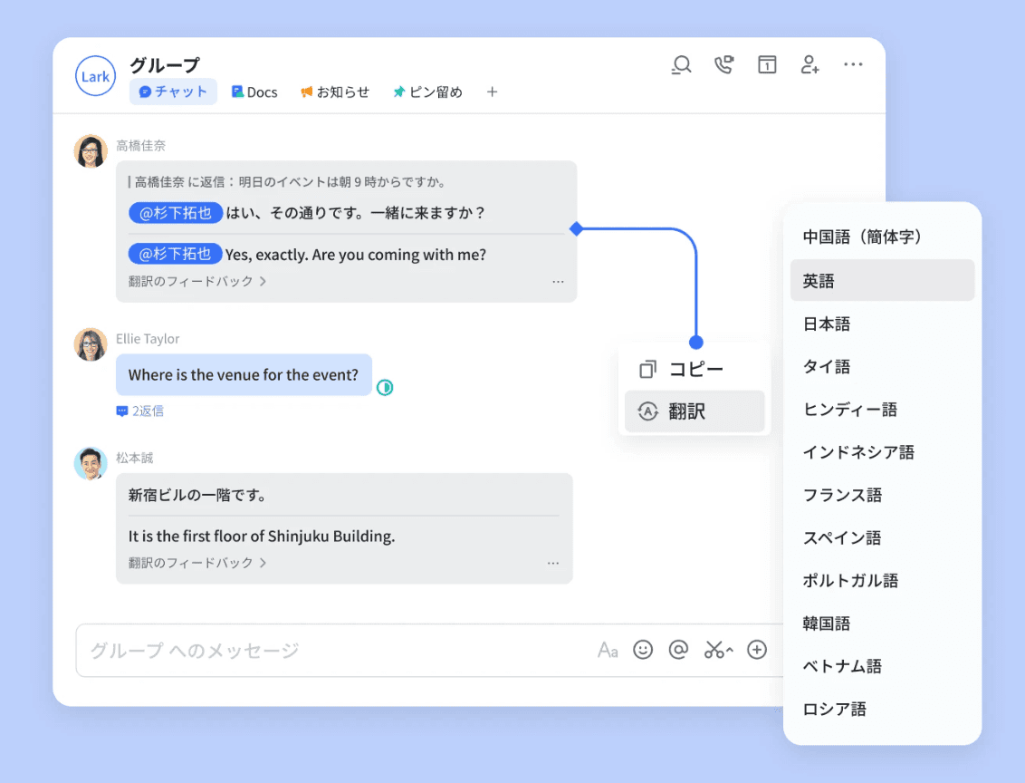This screenshot has width=1025, height=783.
Task: Open the search icon in group header
Action: click(x=681, y=64)
